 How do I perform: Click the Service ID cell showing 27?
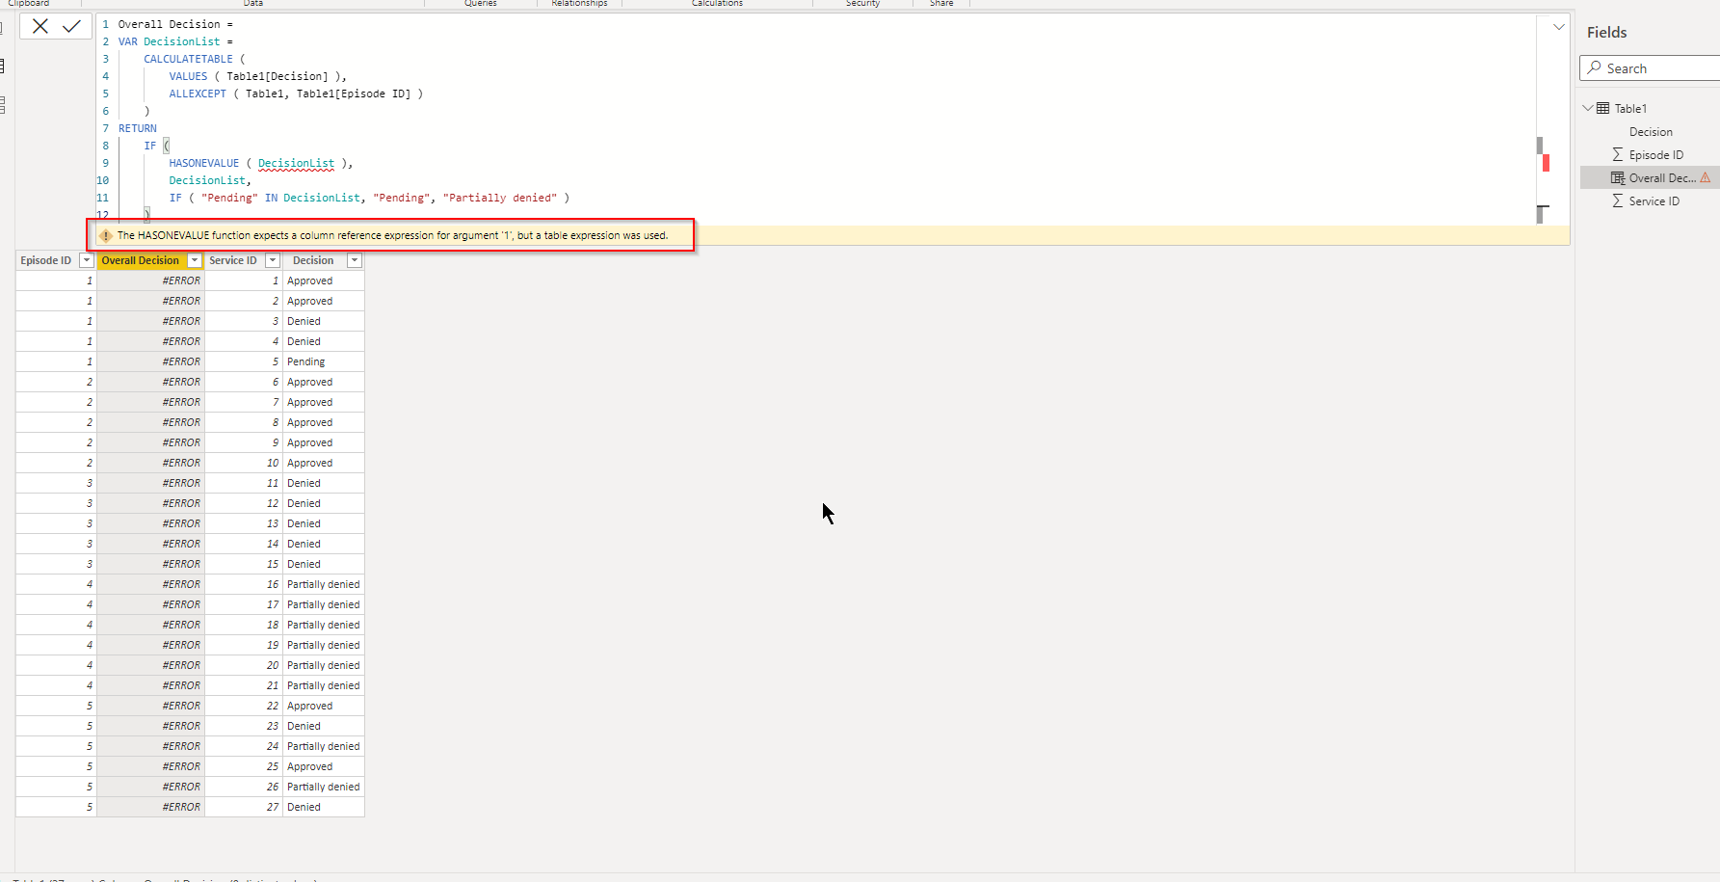point(244,807)
